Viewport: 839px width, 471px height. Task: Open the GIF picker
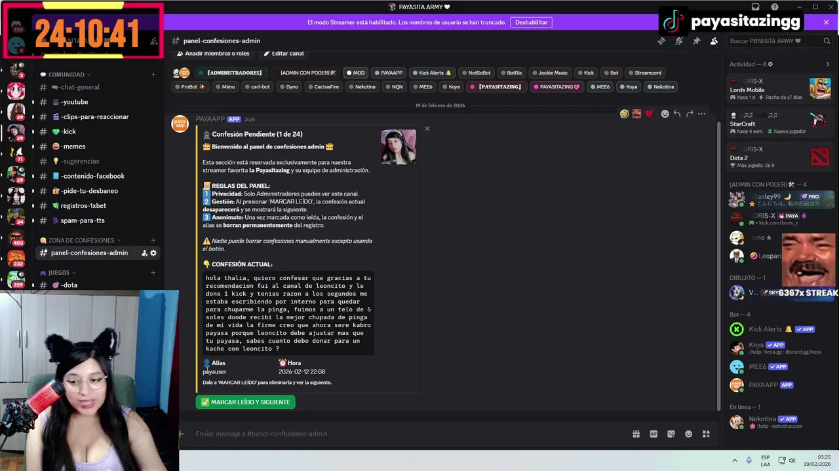[654, 434]
